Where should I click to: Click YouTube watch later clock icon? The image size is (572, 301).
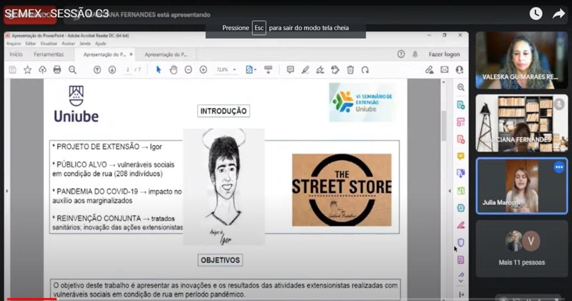536,14
